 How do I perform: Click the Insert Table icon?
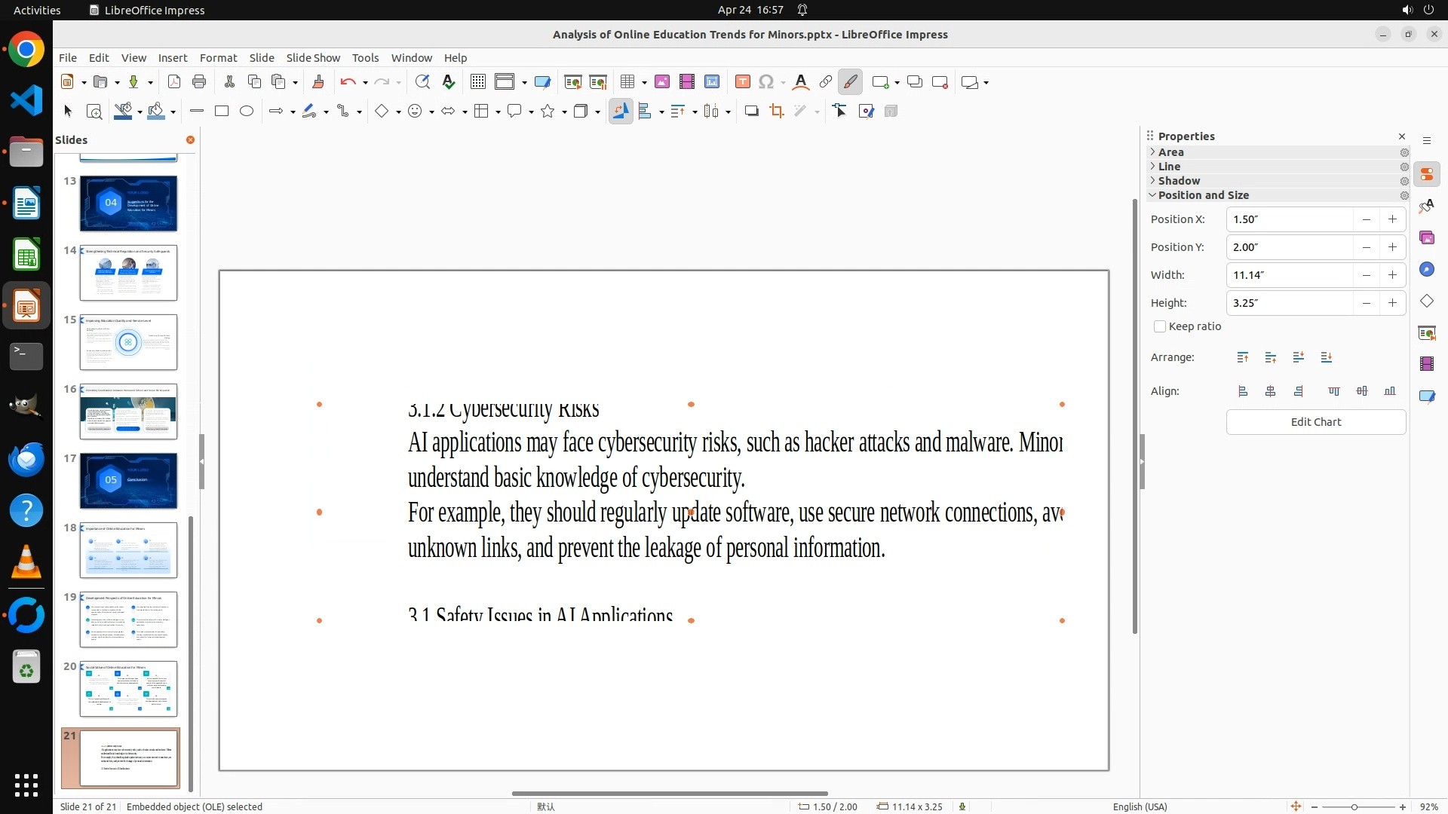(x=626, y=82)
